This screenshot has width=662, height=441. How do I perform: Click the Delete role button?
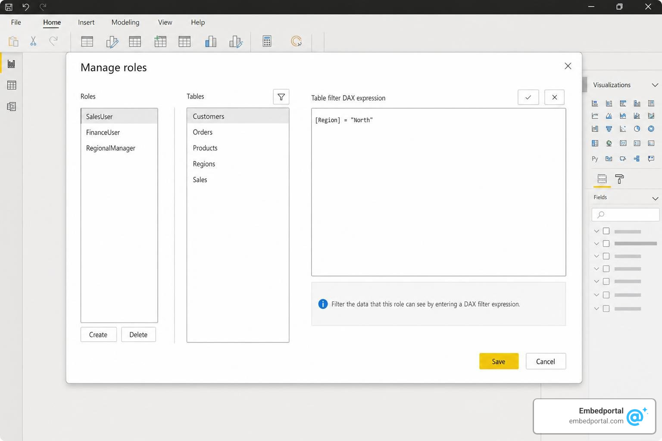point(138,335)
